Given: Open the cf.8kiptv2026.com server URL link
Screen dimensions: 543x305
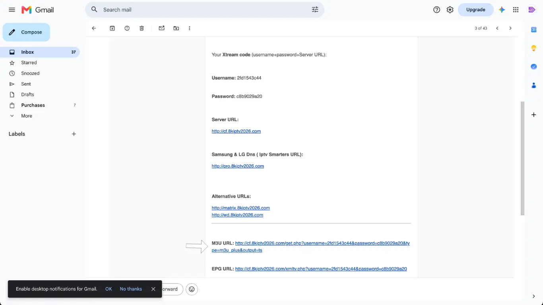Looking at the screenshot, I should [236, 131].
